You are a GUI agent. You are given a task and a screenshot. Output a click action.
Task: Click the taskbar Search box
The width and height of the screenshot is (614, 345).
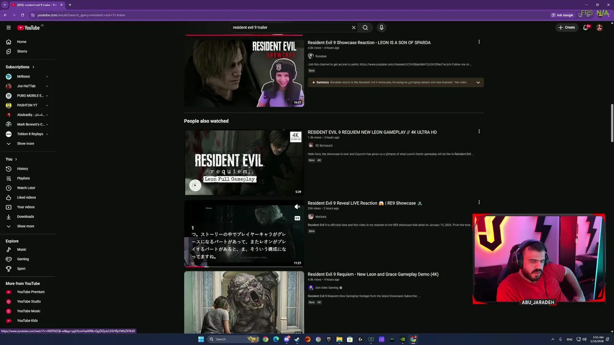234,339
